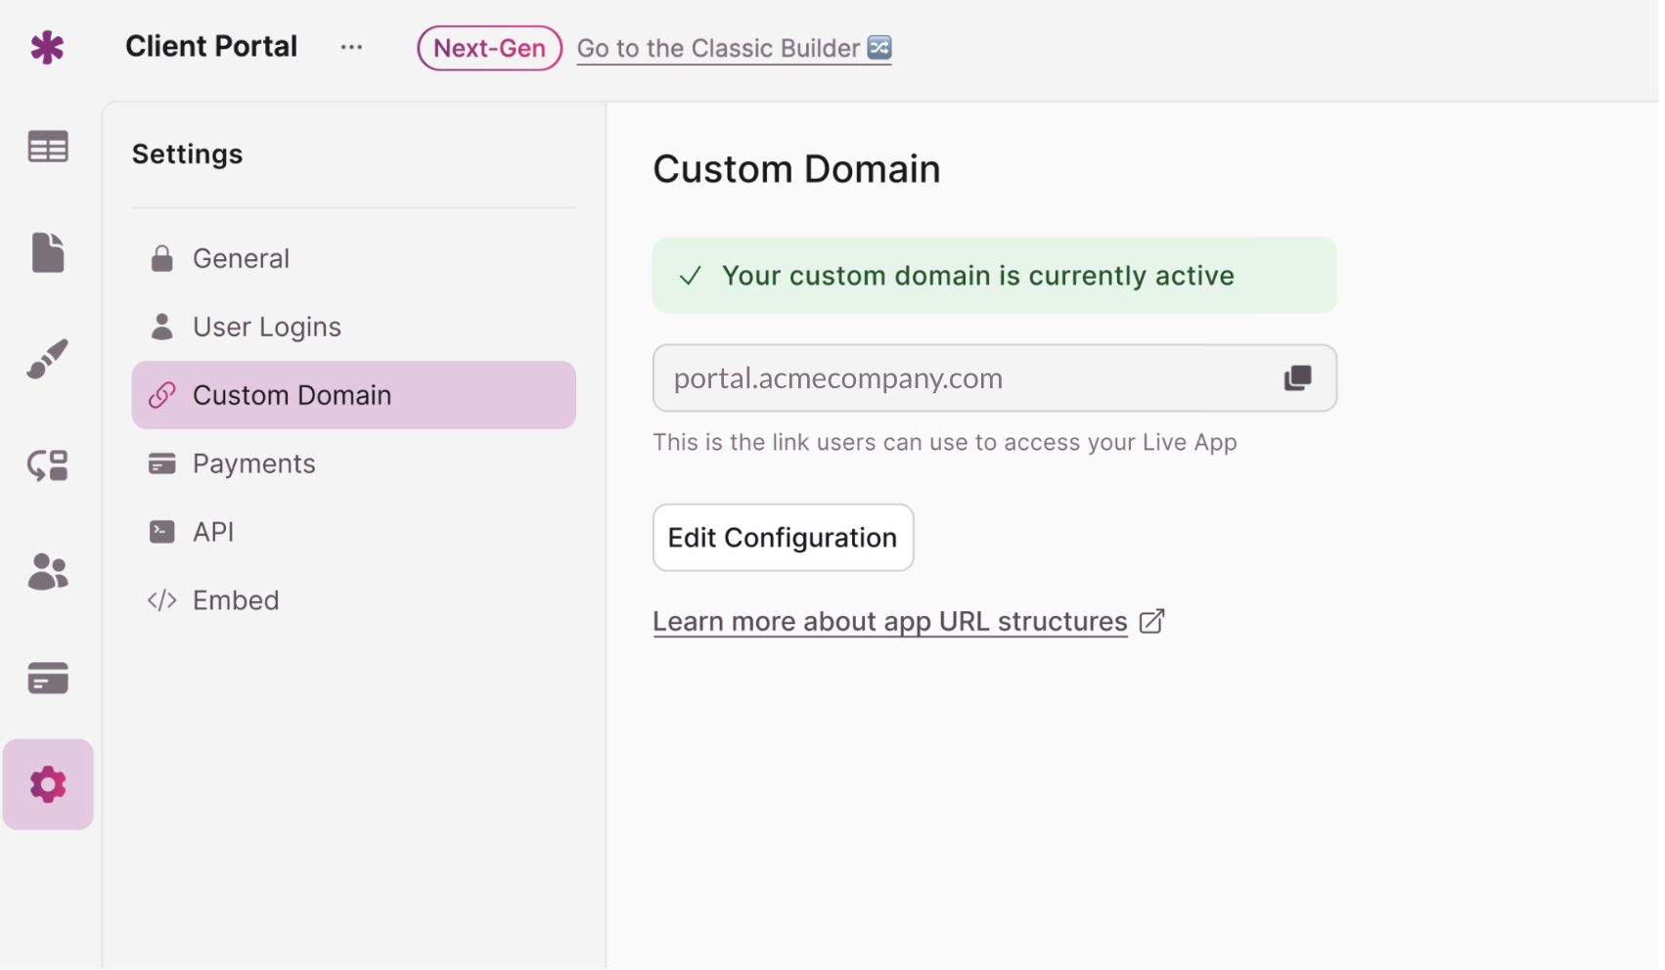Open the Embed settings section
Image resolution: width=1665 pixels, height=970 pixels.
[235, 600]
